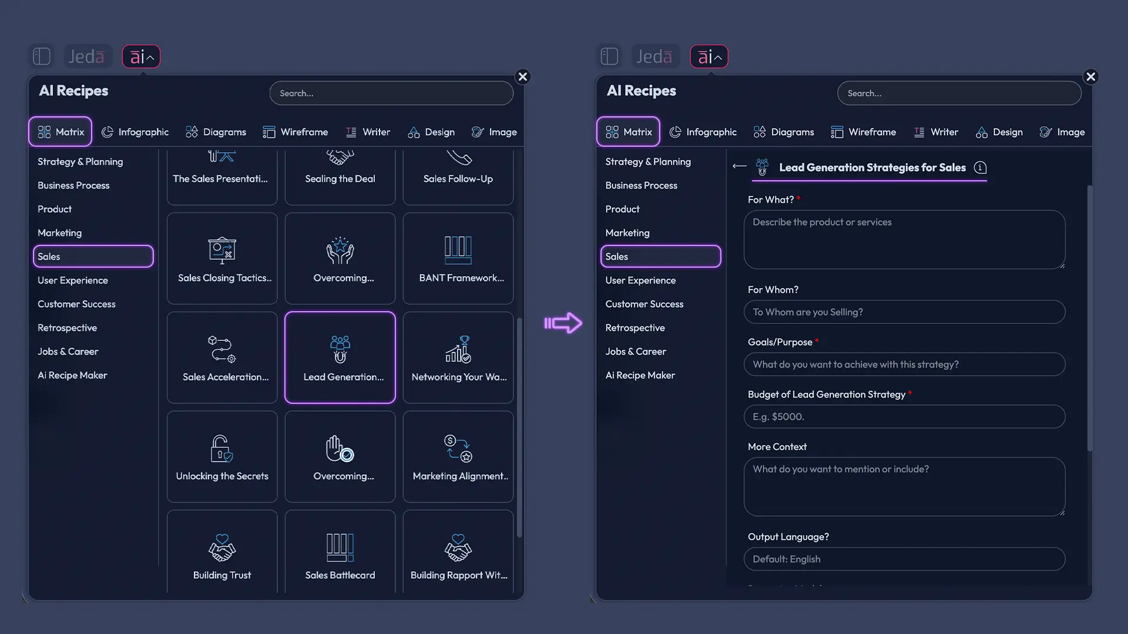Open first Overcoming recipe with star hands icon
Image resolution: width=1128 pixels, height=634 pixels.
click(x=340, y=258)
